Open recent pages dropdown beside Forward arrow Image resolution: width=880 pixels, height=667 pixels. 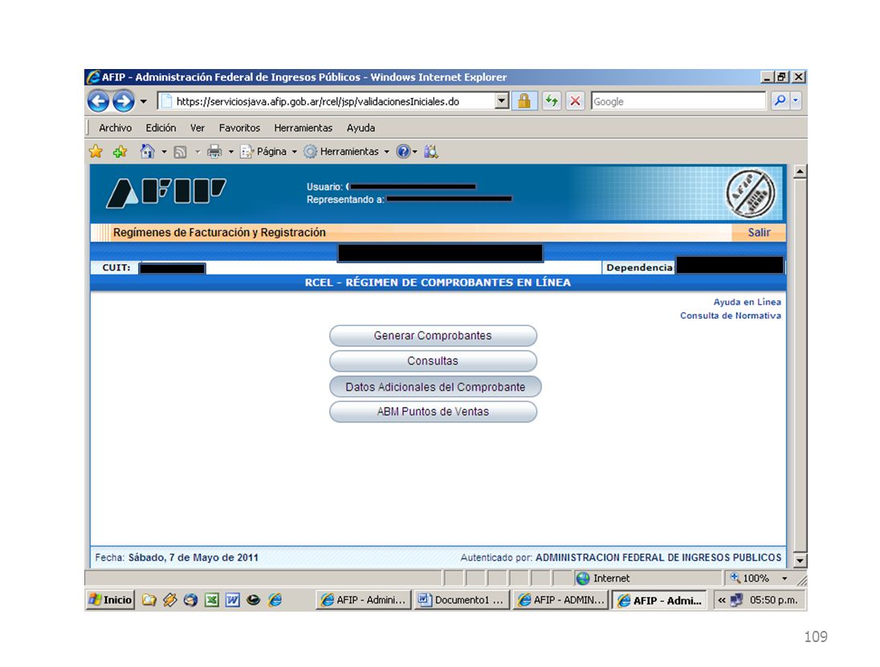point(143,102)
